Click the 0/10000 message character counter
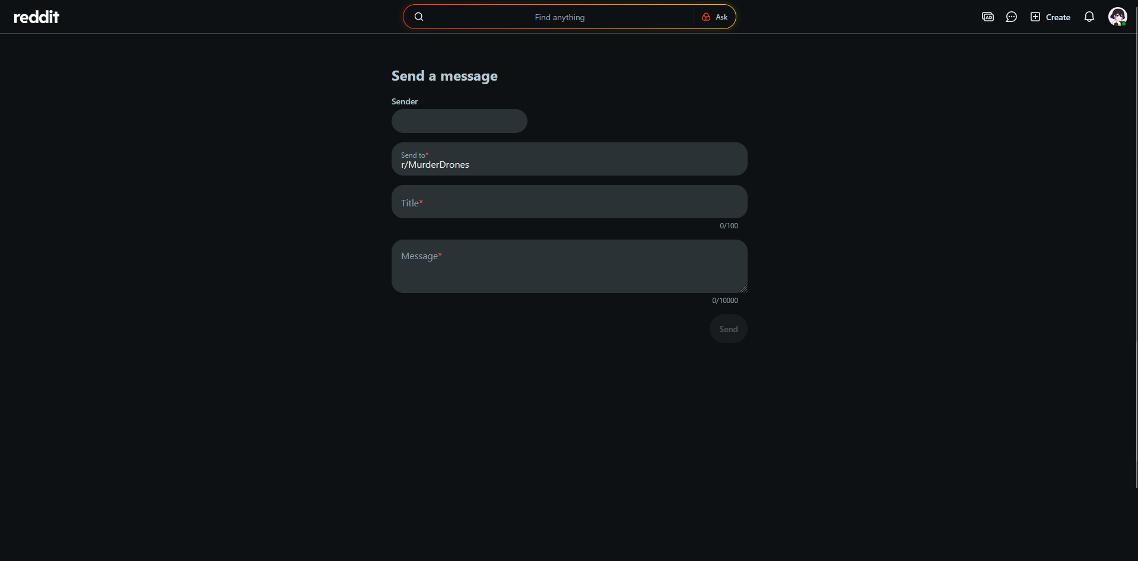The height and width of the screenshot is (561, 1138). 724,301
